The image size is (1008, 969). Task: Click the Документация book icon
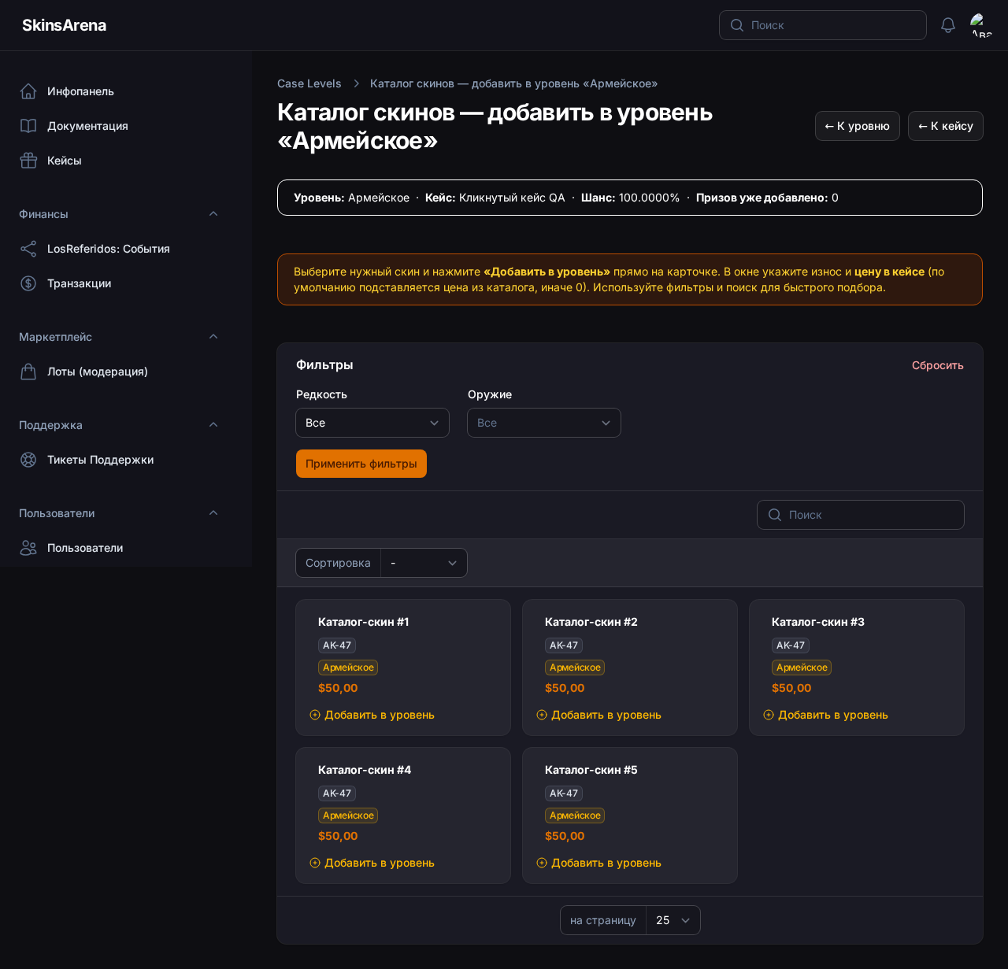(x=28, y=126)
